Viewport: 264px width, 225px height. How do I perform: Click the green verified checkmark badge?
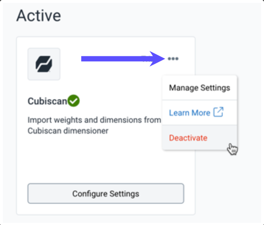click(74, 100)
